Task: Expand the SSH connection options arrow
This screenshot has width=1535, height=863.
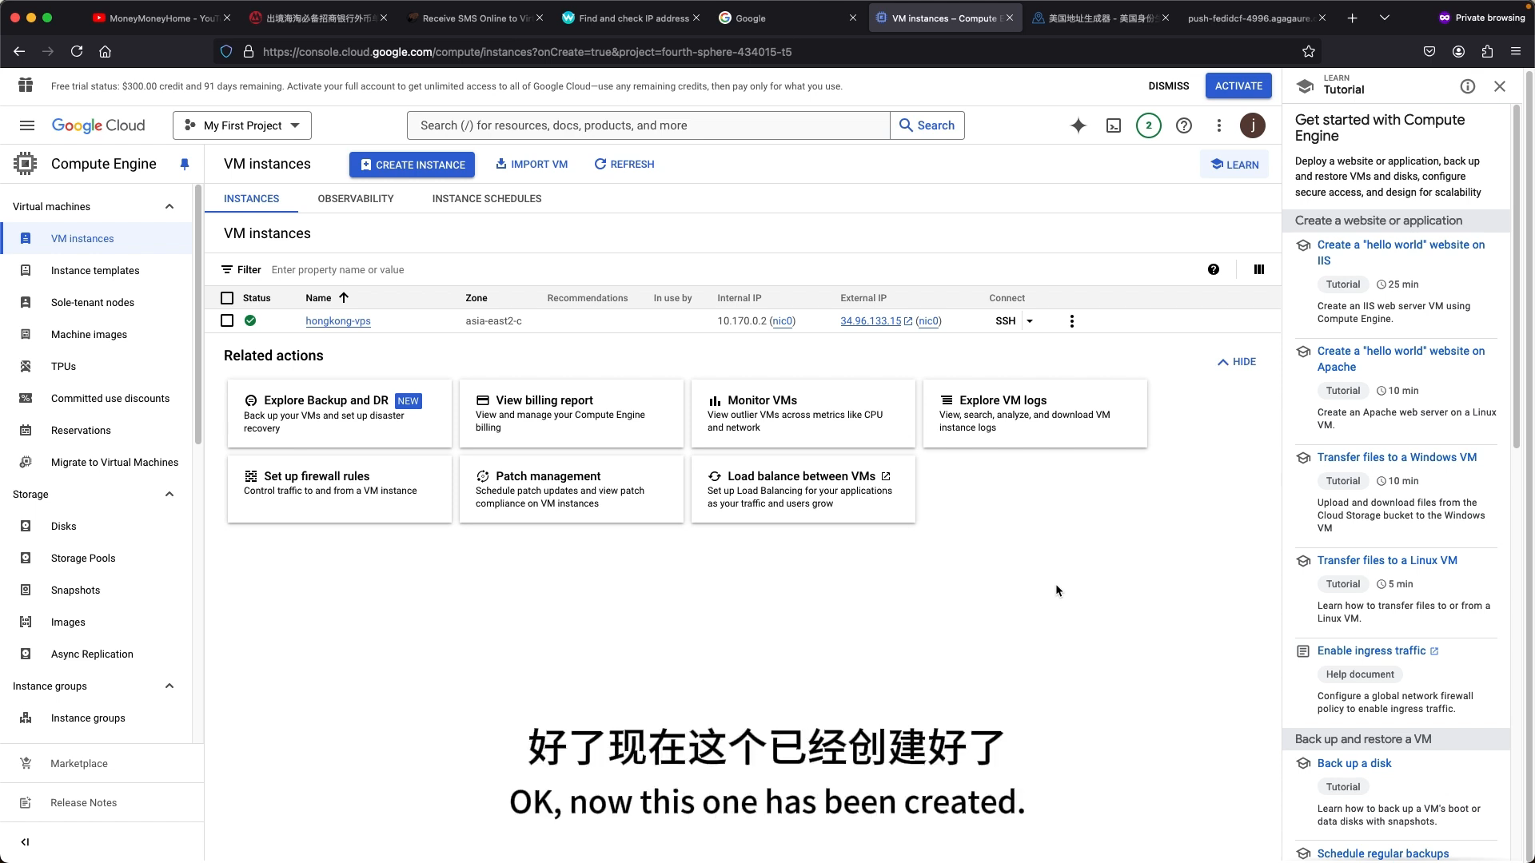Action: [1030, 321]
